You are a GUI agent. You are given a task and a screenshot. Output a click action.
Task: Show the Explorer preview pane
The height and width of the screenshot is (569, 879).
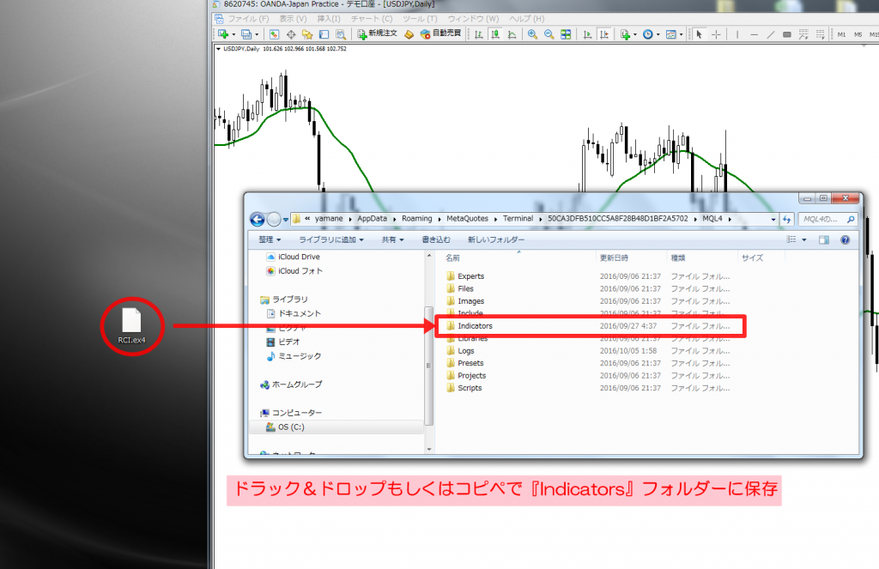823,240
